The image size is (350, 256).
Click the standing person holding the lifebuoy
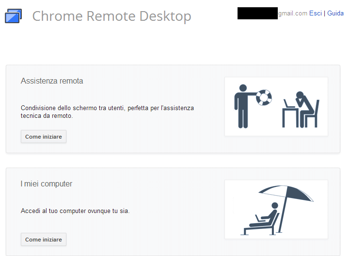coord(241,106)
